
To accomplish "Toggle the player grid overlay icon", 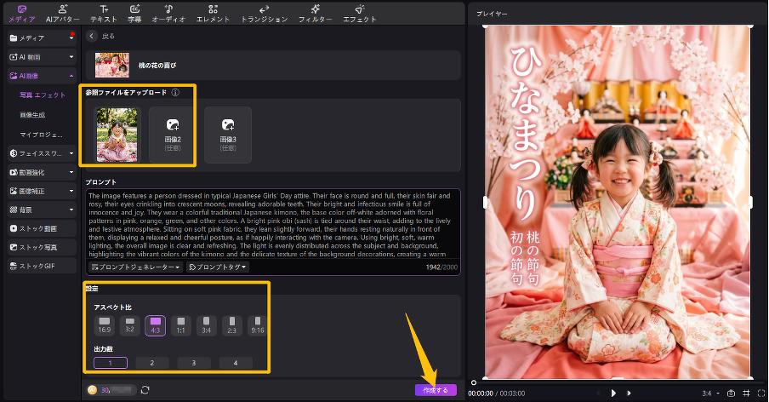I will (x=745, y=393).
